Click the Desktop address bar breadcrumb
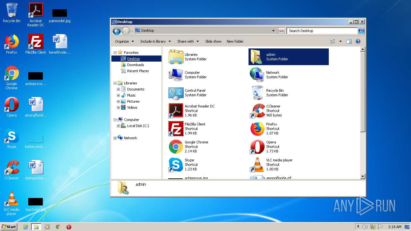The width and height of the screenshot is (411, 231). [147, 30]
